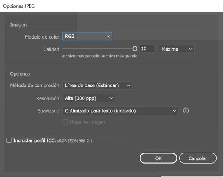Open the Suavizado Optimizado para texto dropdown
The height and width of the screenshot is (177, 224).
pos(120,111)
